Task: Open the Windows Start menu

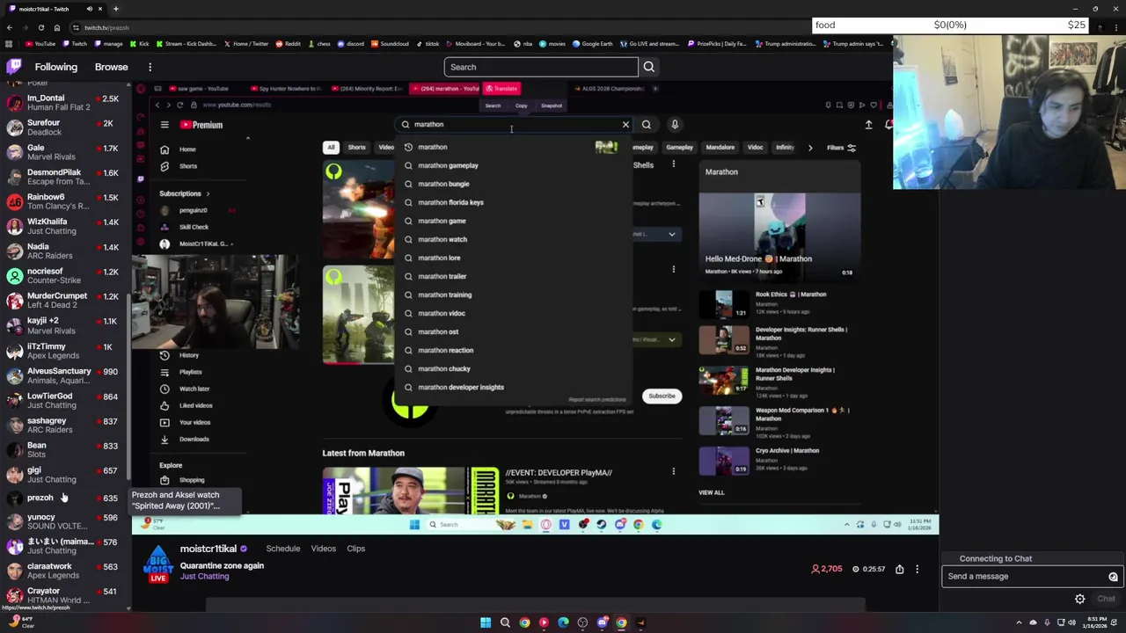Action: click(486, 622)
